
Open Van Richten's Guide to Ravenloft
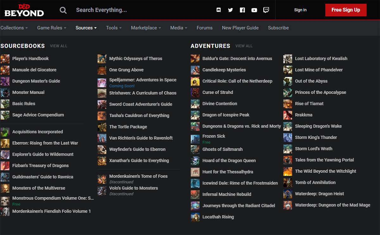coord(141,138)
